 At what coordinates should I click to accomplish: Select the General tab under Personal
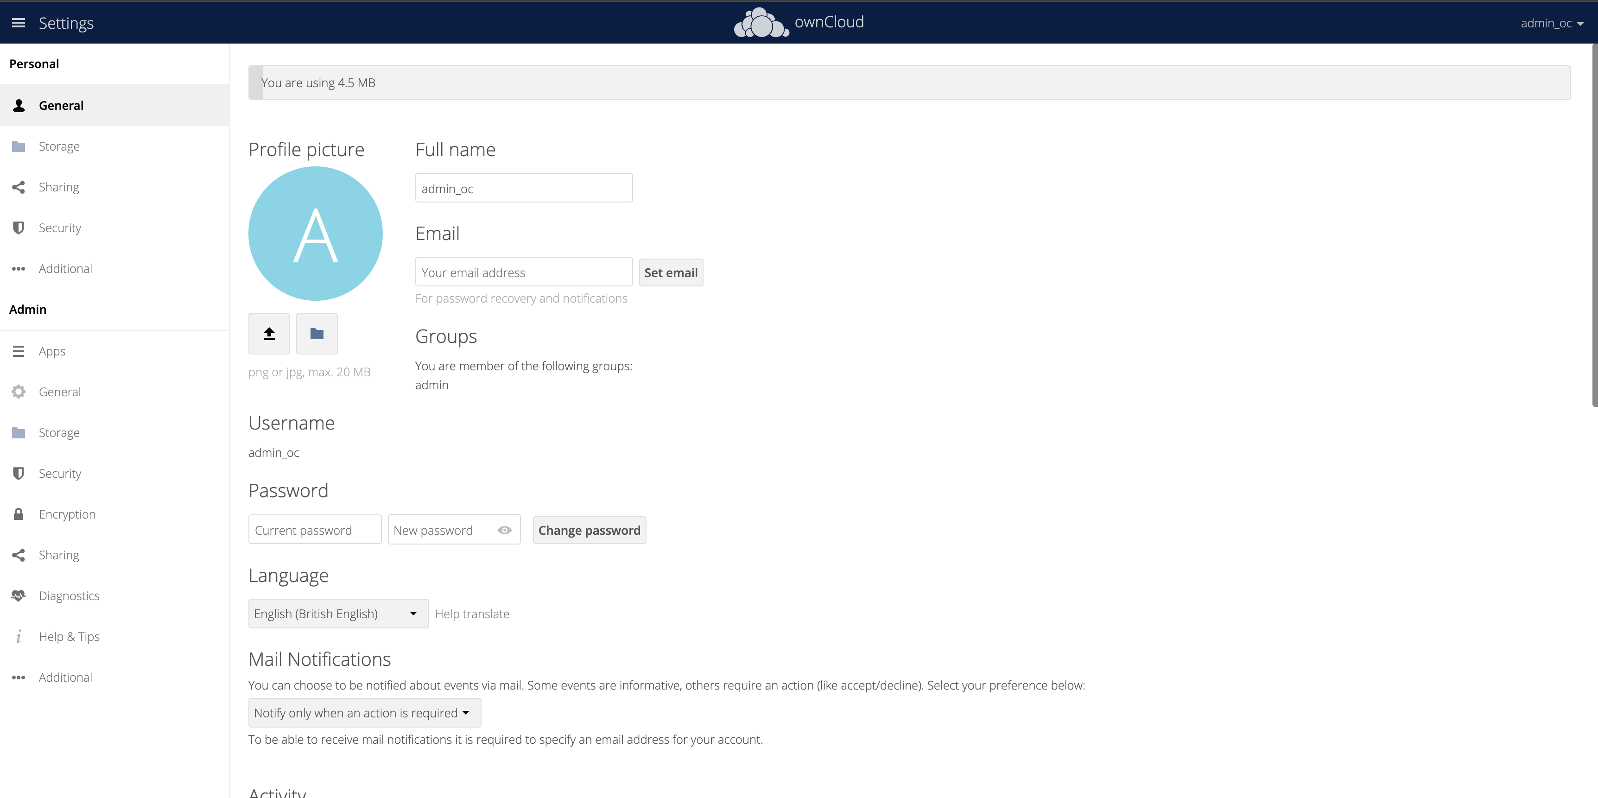click(x=61, y=105)
